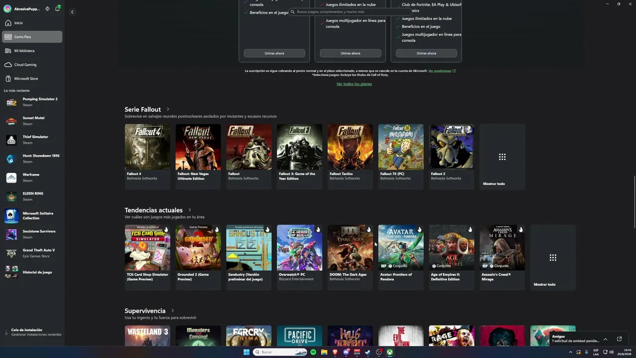Viewport: 636px width, 358px height.
Task: Open the Sandustry preview tile
Action: point(249,258)
